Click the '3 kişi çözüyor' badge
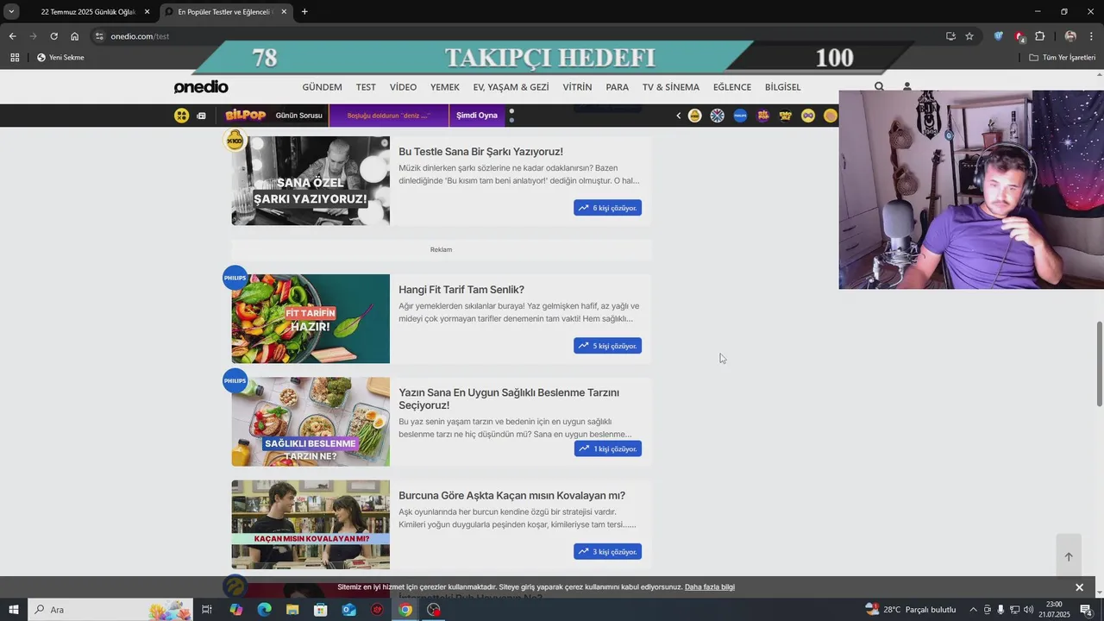 [x=607, y=551]
